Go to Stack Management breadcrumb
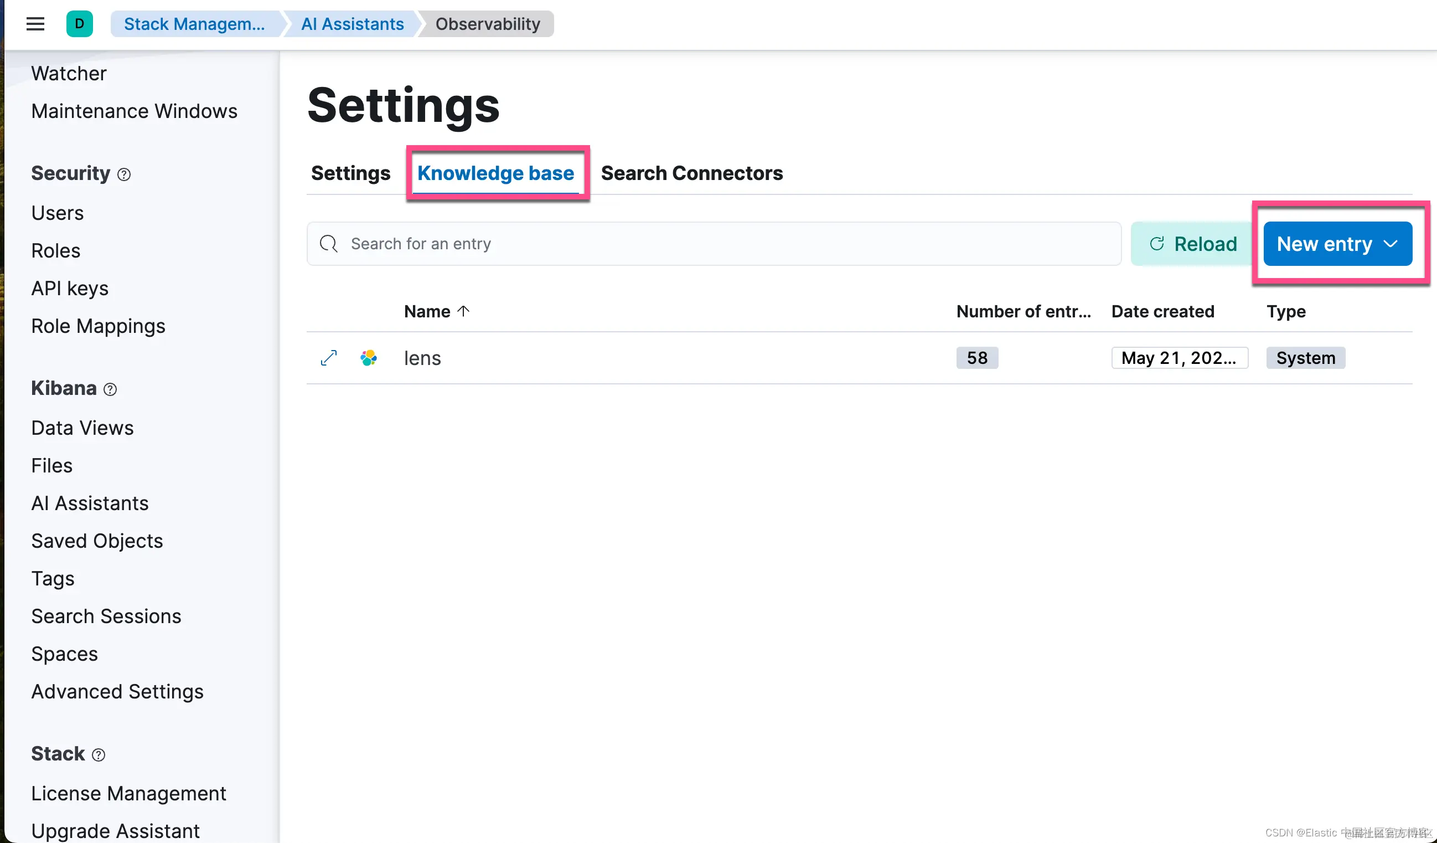Image resolution: width=1437 pixels, height=843 pixels. tap(194, 24)
